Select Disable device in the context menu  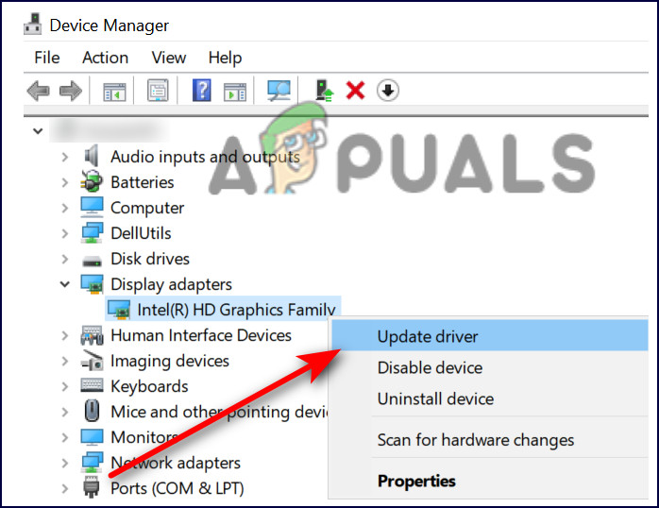pos(430,368)
